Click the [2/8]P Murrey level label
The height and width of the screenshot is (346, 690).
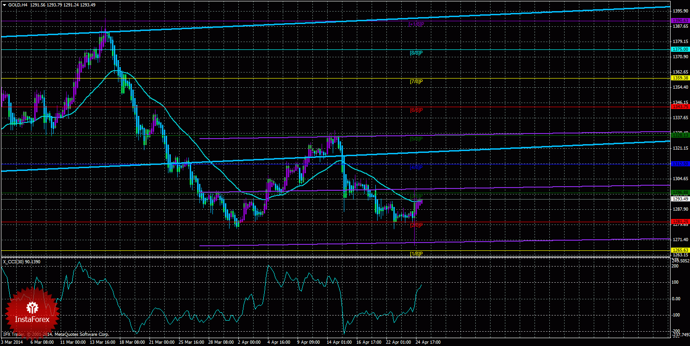point(416,225)
